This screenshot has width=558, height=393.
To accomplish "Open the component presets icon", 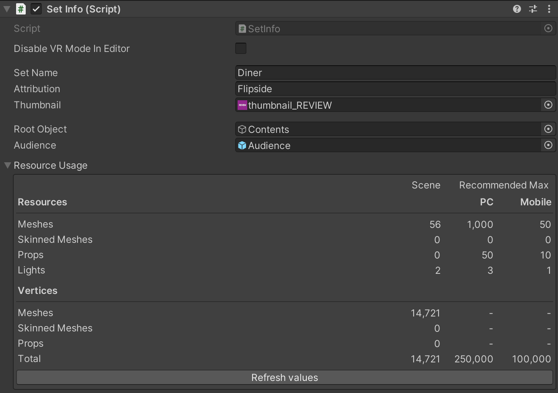I will 533,8.
